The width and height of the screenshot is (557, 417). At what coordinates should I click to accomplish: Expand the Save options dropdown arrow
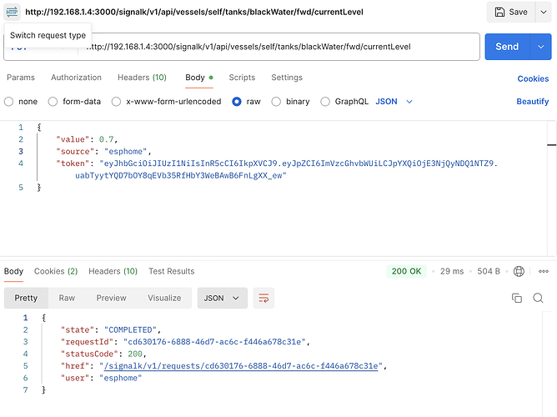click(x=542, y=13)
